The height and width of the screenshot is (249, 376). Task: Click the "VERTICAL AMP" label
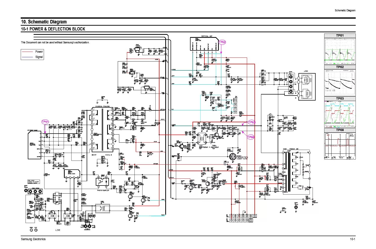(207, 36)
